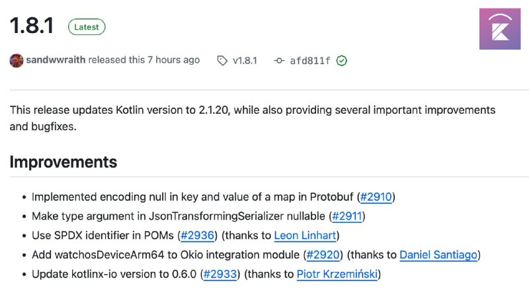Open the v1.8.1 tag link
This screenshot has height=295, width=529.
pos(245,61)
